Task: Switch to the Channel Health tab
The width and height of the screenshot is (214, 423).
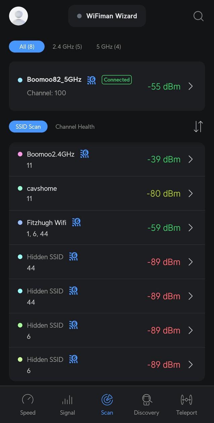Action: coord(75,126)
